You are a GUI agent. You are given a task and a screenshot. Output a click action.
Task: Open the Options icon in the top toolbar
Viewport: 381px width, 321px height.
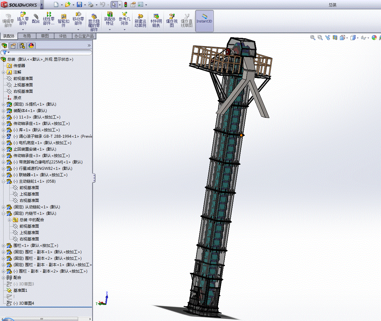(141, 4)
